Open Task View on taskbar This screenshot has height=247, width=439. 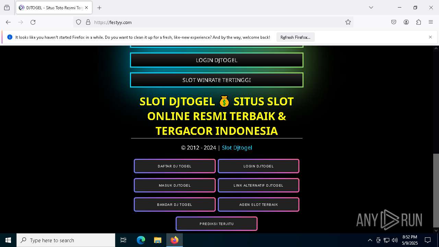click(123, 240)
